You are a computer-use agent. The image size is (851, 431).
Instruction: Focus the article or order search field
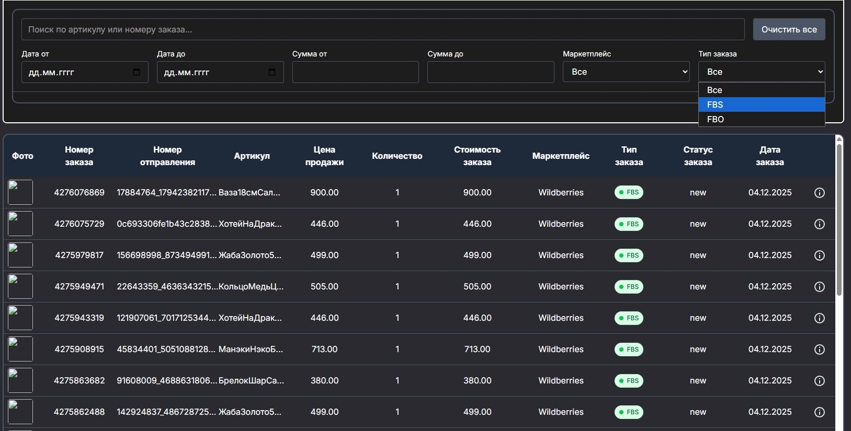coord(383,29)
